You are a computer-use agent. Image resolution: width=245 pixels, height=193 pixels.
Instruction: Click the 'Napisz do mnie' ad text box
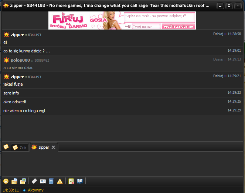click(x=159, y=17)
